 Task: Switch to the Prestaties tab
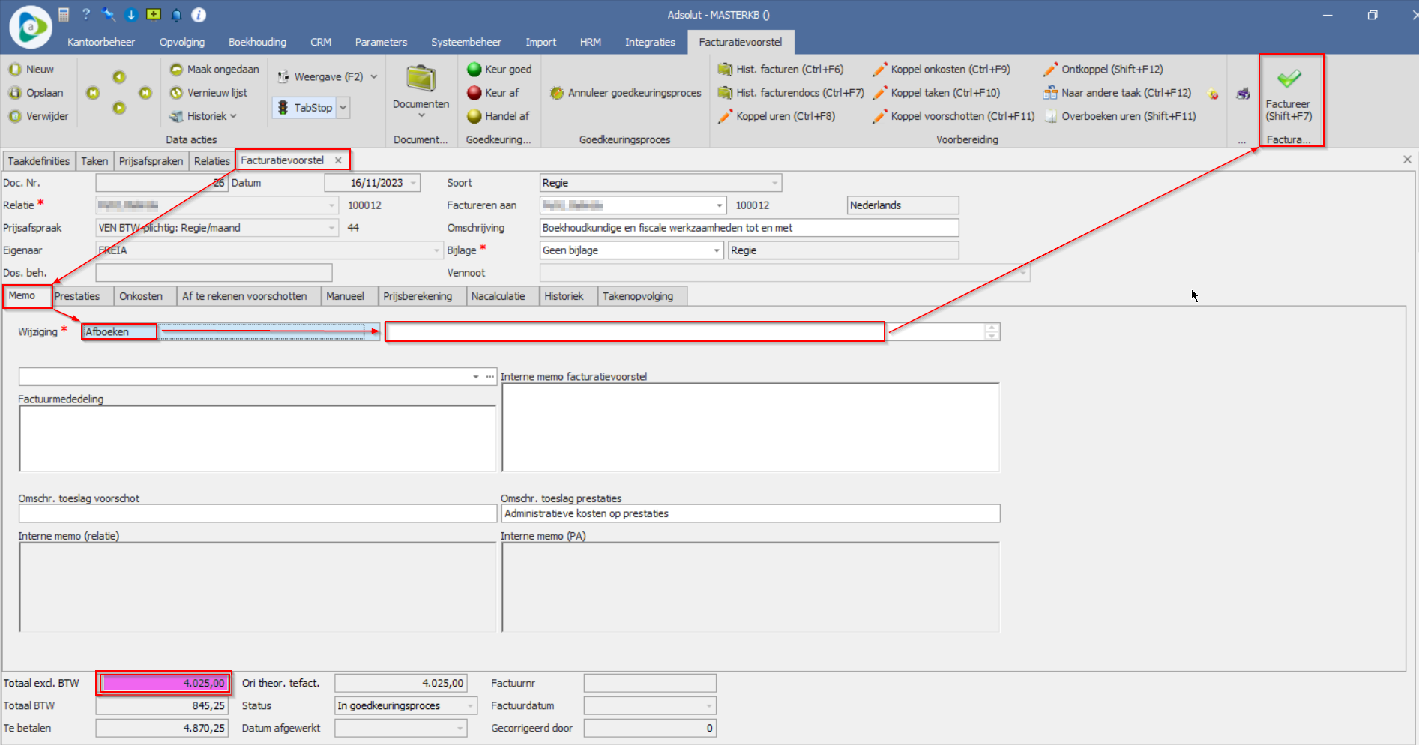click(x=77, y=296)
